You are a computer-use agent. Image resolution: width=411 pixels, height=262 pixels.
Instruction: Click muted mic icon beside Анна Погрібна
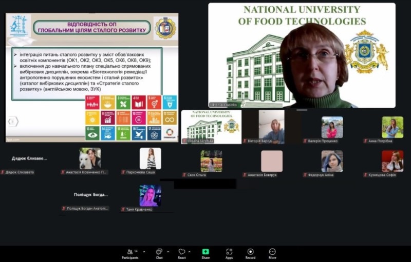coord(365,141)
